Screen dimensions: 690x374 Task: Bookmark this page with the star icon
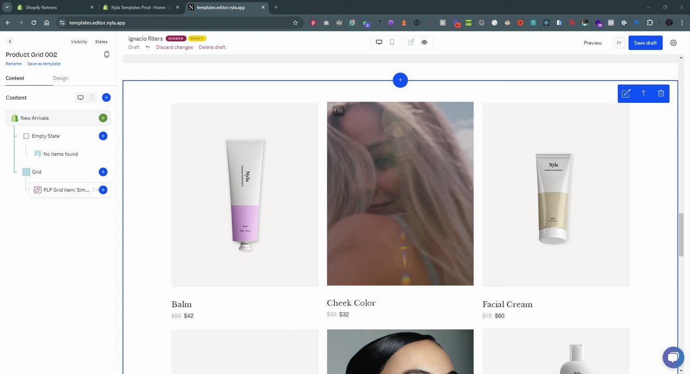[295, 23]
